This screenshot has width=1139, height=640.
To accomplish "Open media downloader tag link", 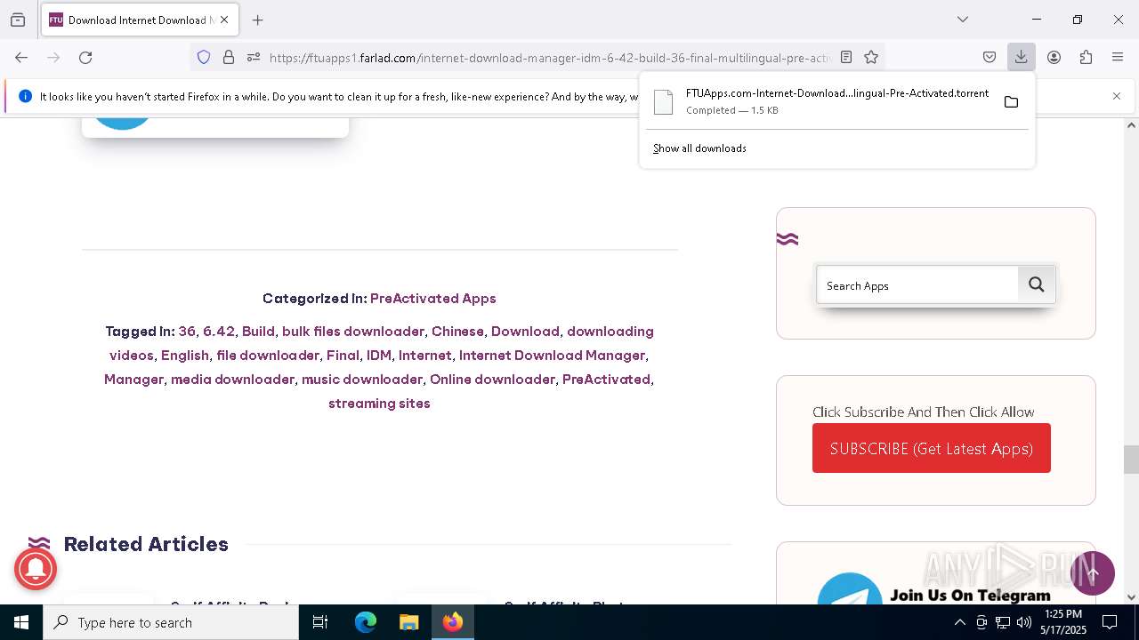I will coord(232,380).
